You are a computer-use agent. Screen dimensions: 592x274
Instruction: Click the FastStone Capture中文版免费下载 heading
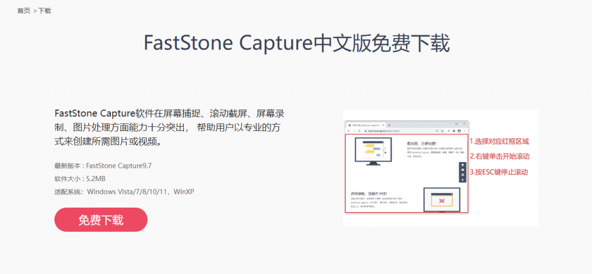tap(297, 44)
